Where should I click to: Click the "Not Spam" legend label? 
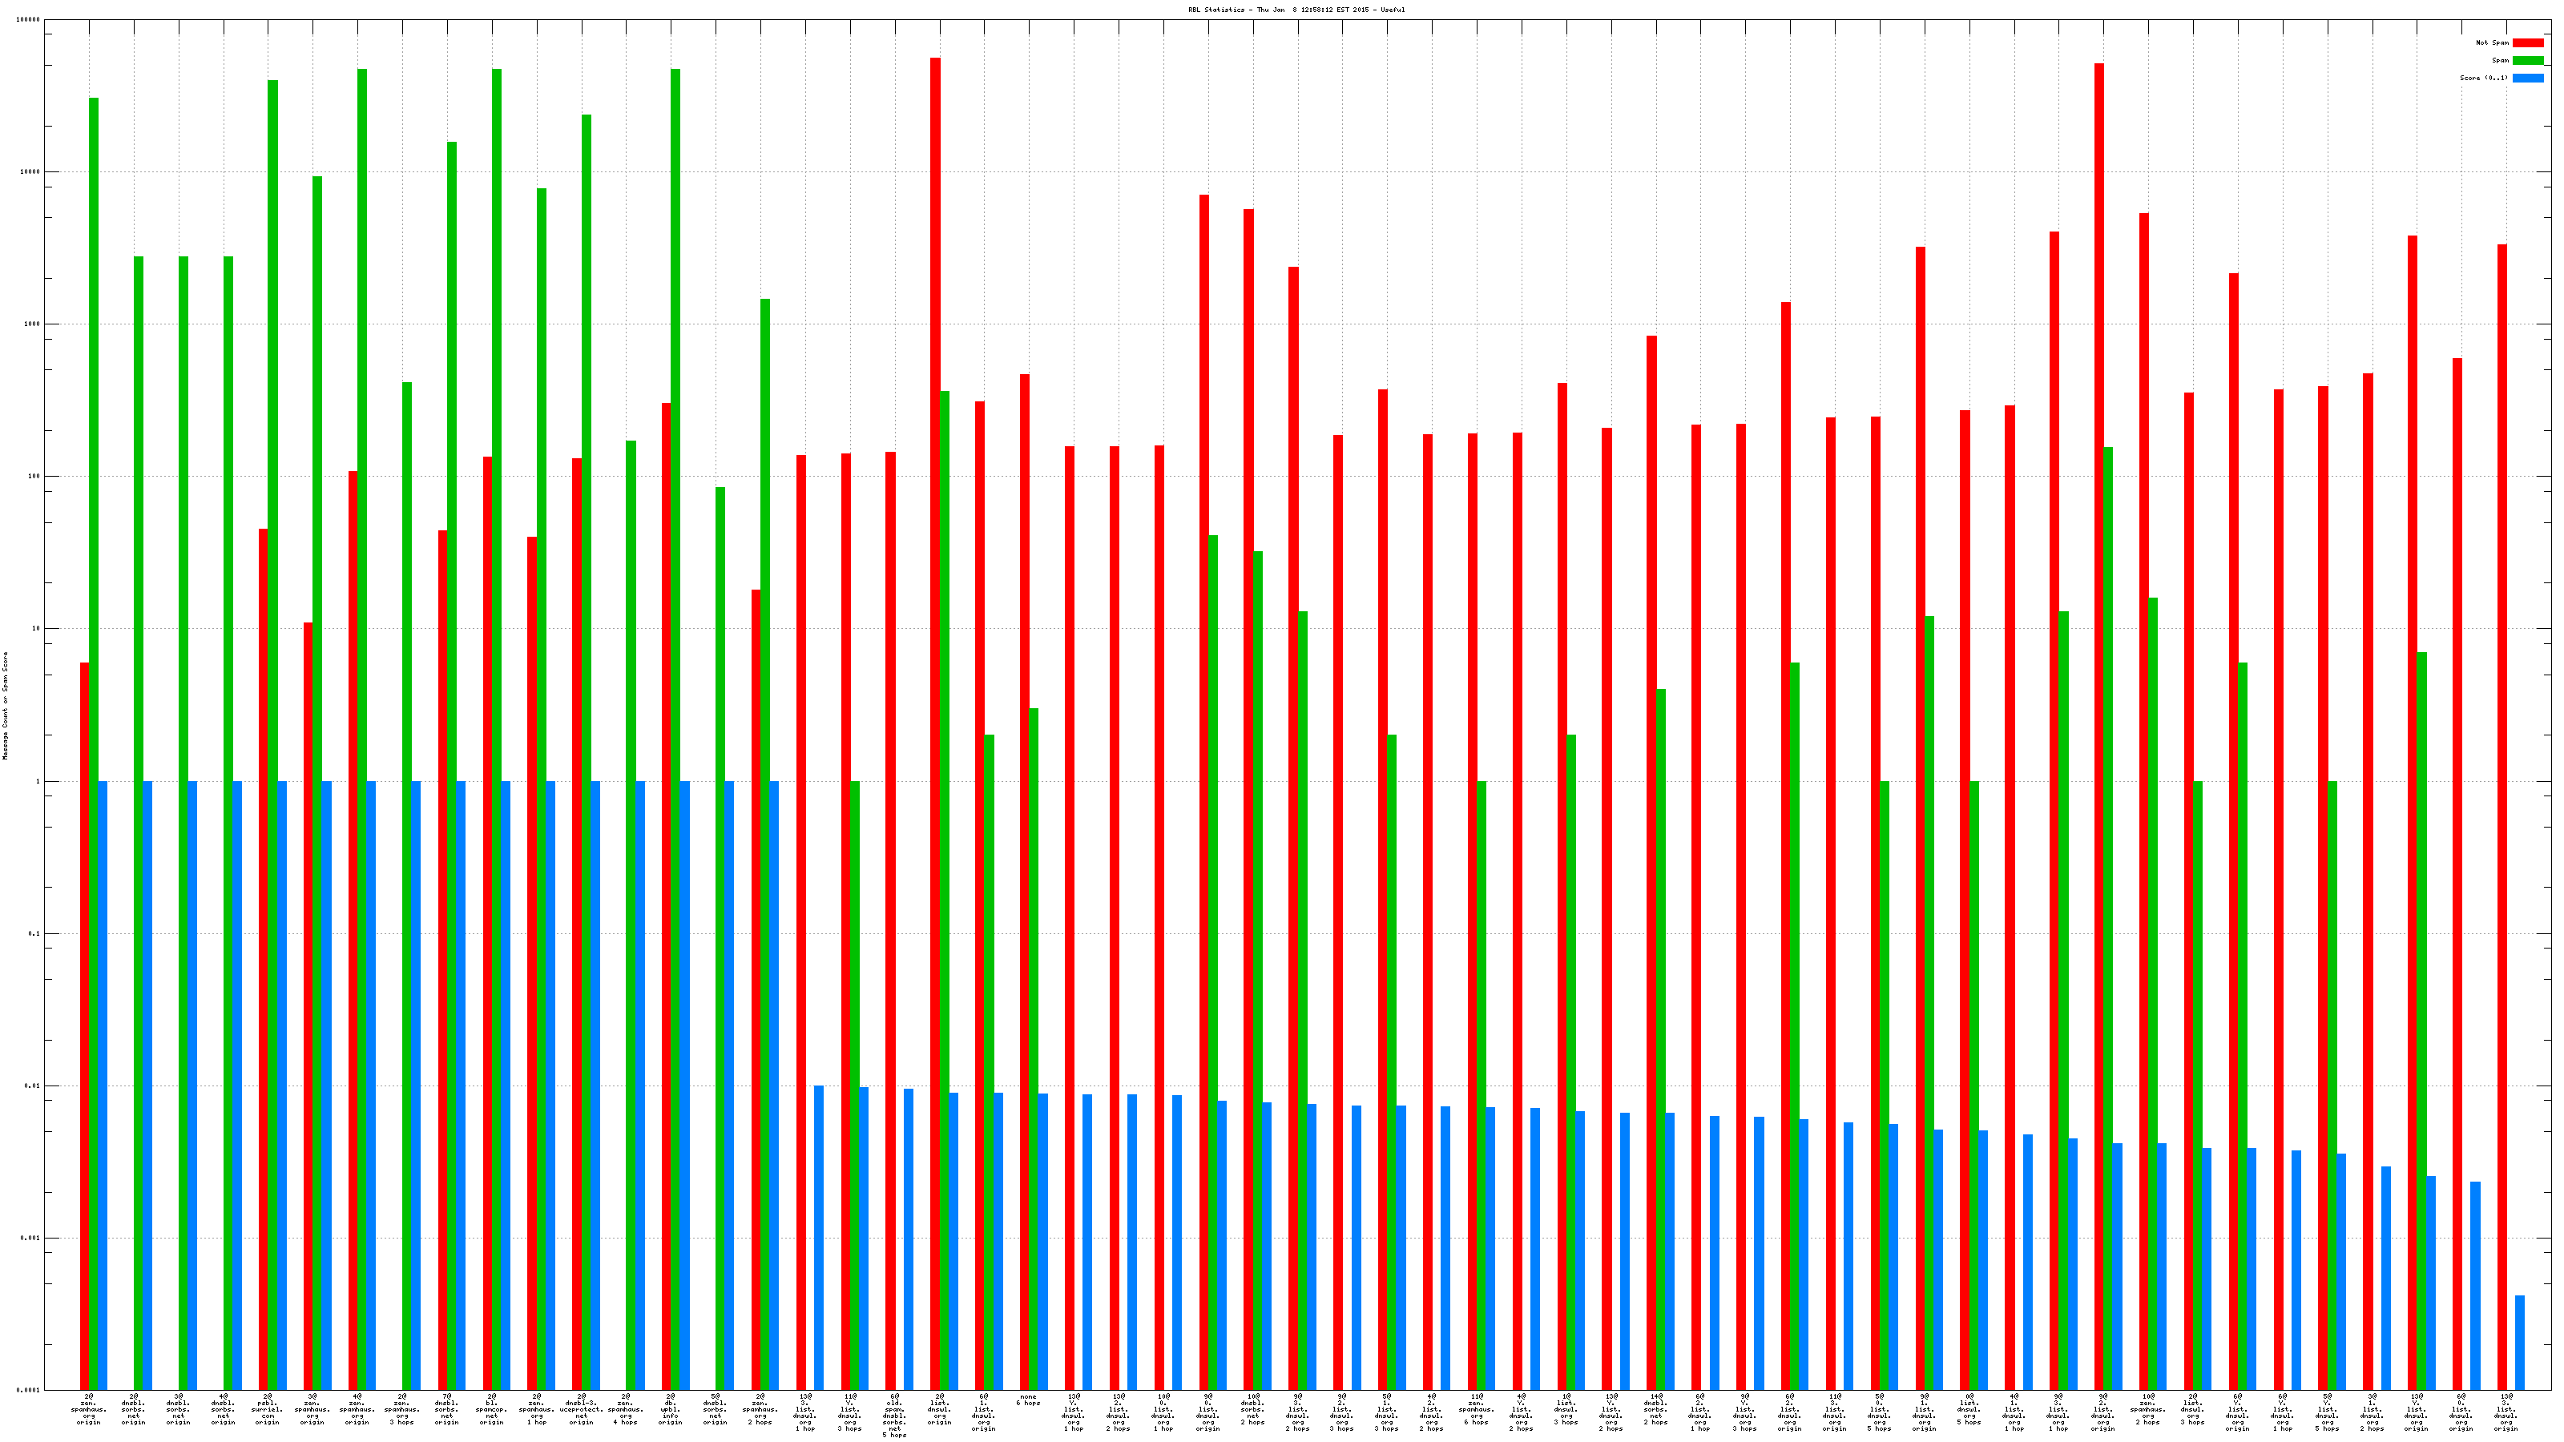point(2493,42)
